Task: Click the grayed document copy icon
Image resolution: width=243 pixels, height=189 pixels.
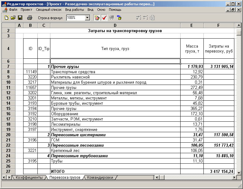Action: coord(152,18)
